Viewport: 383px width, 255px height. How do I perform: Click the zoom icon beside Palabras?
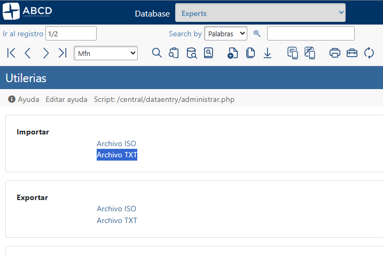[257, 34]
